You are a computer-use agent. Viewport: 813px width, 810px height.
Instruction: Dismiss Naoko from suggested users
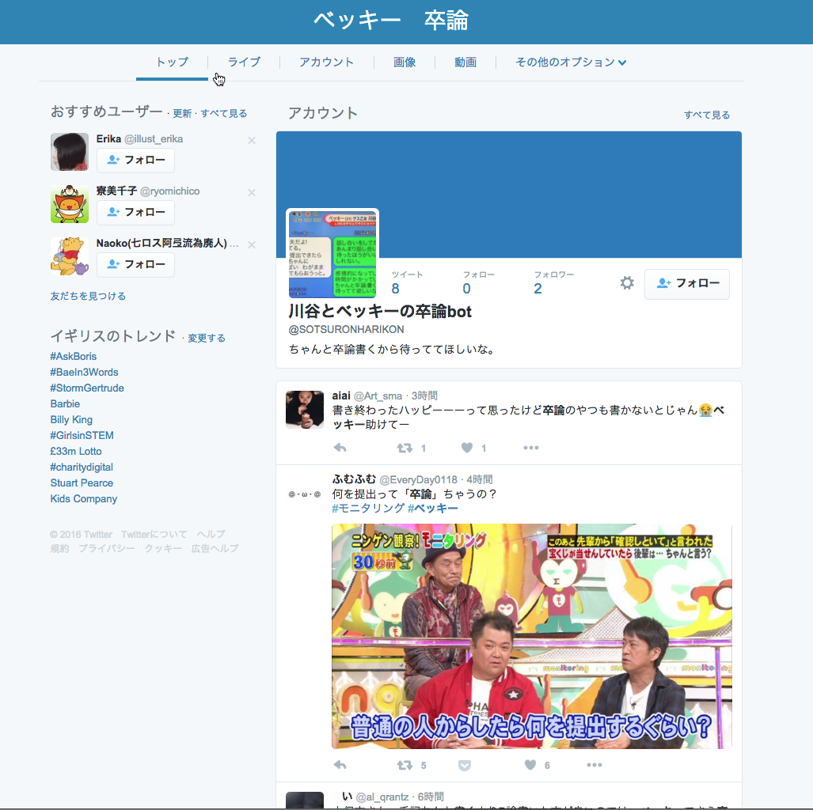click(x=252, y=244)
